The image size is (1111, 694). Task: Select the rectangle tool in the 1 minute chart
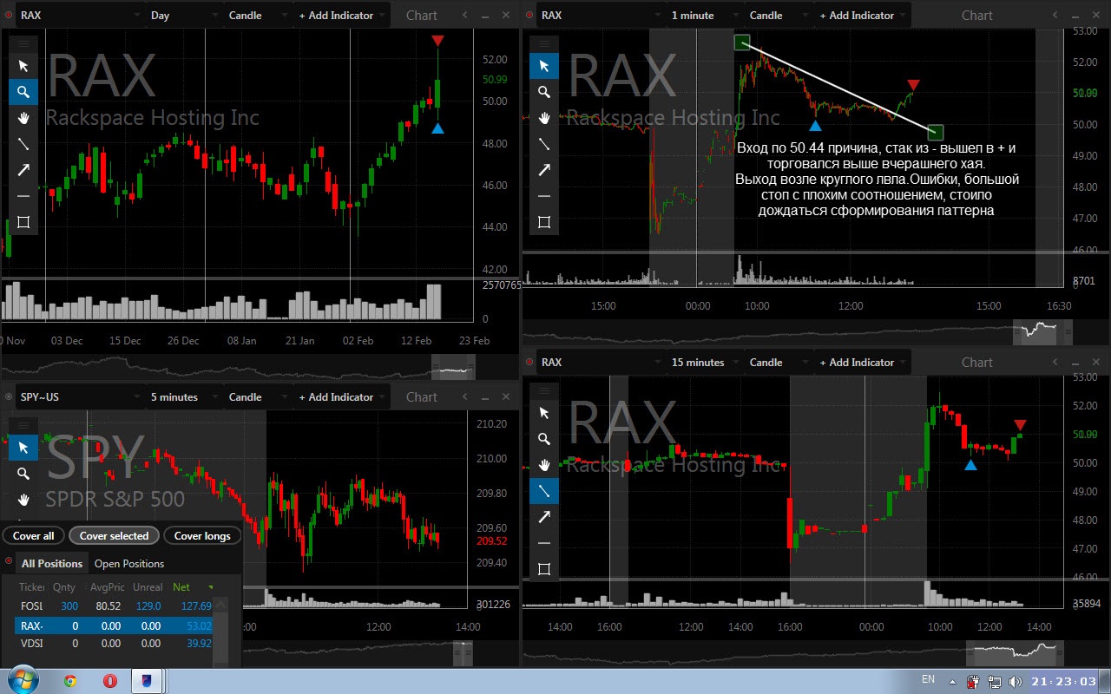pyautogui.click(x=544, y=222)
